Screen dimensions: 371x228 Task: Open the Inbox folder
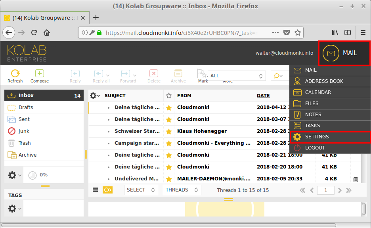[44, 96]
